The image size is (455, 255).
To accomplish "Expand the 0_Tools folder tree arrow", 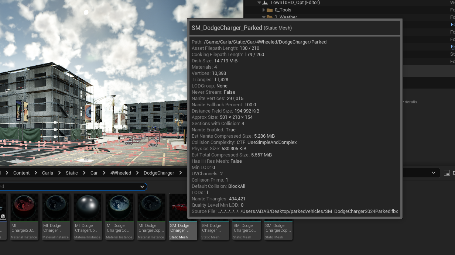I will [263, 10].
